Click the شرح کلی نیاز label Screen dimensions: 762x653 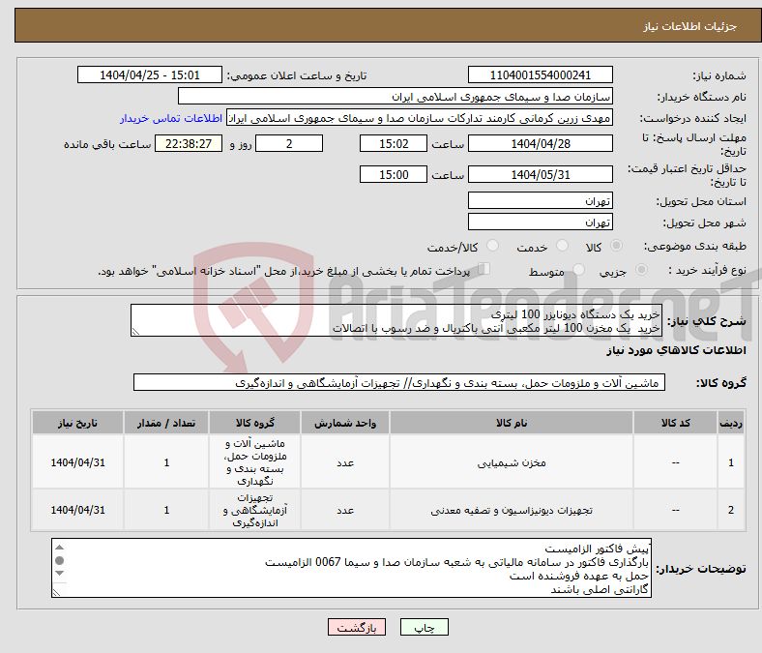(706, 321)
